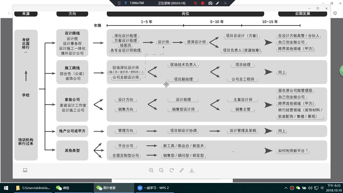This screenshot has width=343, height=193.
Task: Click the 设计管理及采购 label
Action: click(243, 131)
